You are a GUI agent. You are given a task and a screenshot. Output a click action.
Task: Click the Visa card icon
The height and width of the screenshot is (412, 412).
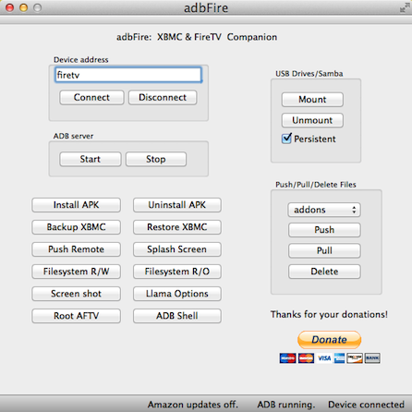(324, 358)
